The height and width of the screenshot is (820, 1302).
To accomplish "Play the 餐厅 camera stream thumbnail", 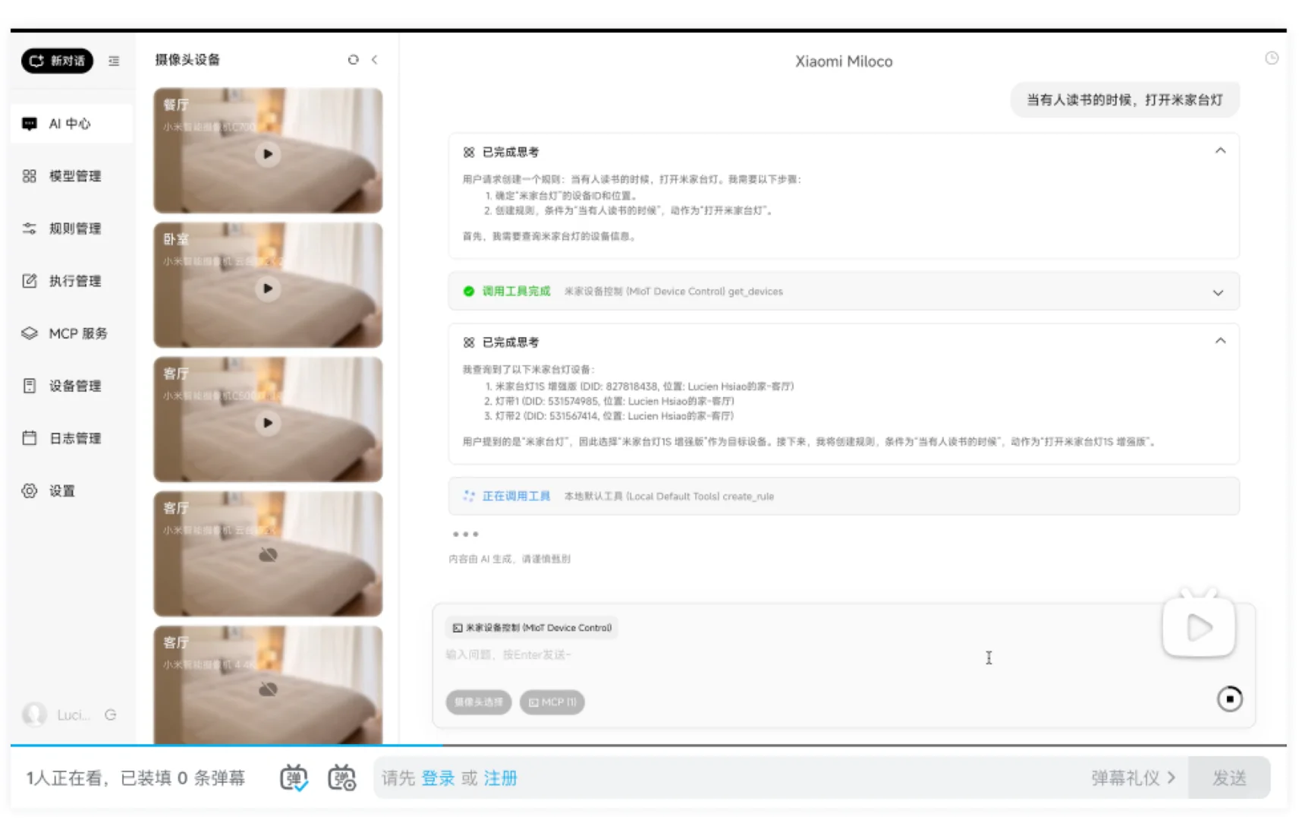I will (267, 154).
